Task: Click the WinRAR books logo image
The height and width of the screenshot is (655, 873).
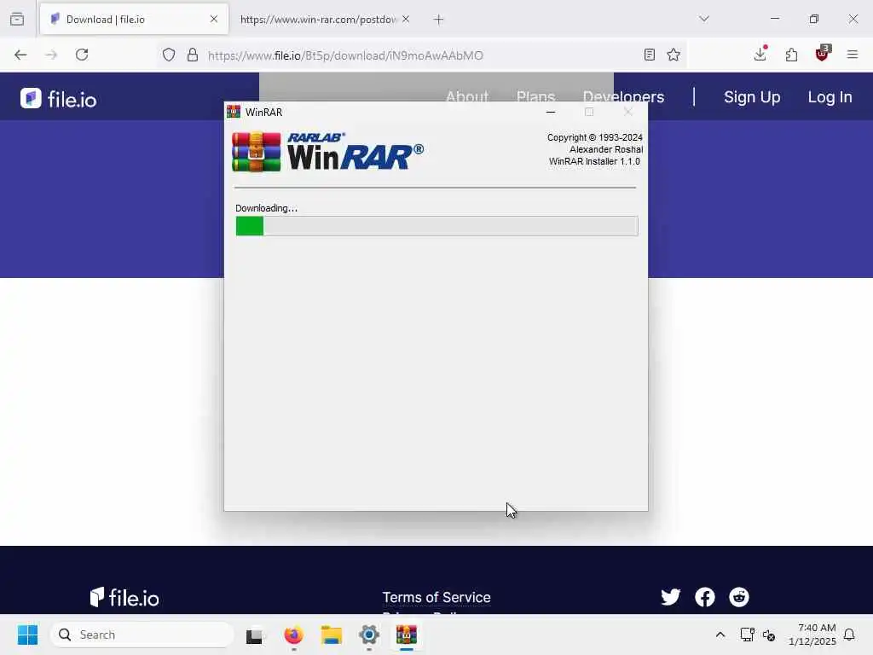Action: 257,152
